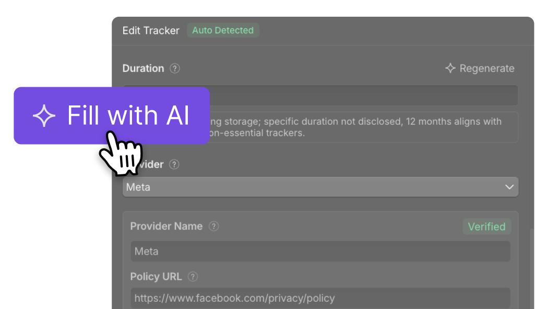The image size is (548, 309).
Task: Click the Fill with AI button
Action: pyautogui.click(x=112, y=115)
